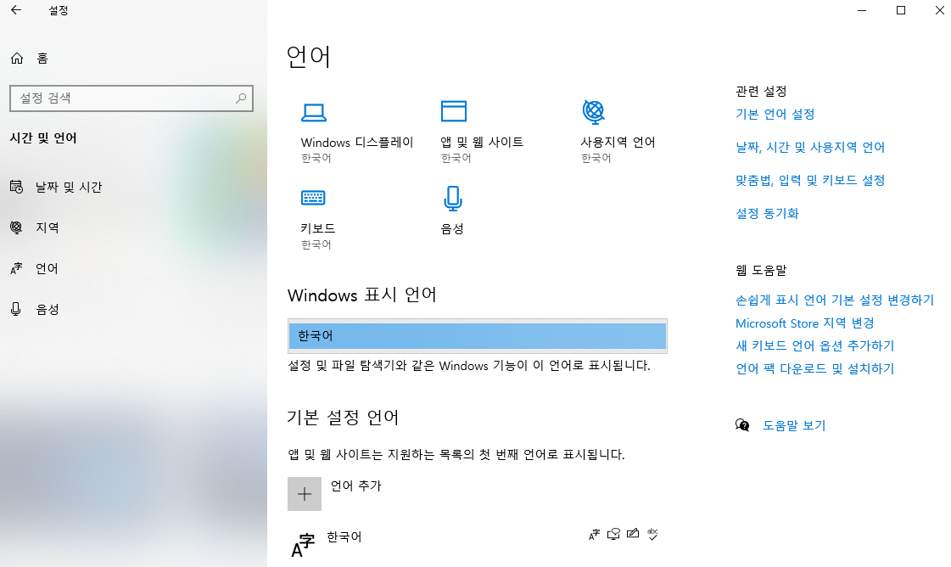
Task: Open 새 키보드 언어 옵션 추가하기 link
Action: pyautogui.click(x=815, y=345)
